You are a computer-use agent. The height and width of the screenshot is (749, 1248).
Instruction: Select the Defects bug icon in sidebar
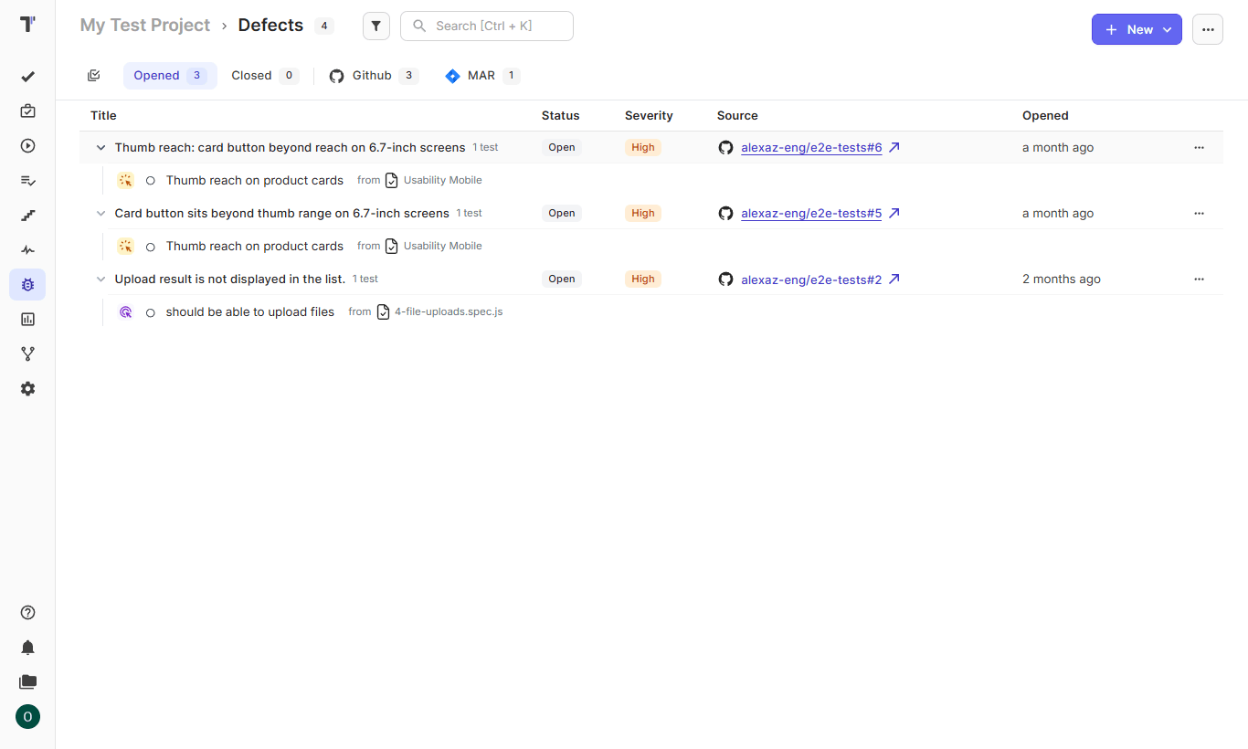27,285
